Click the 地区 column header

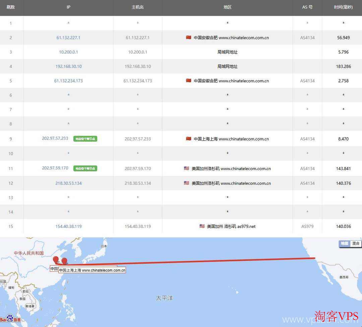point(227,7)
